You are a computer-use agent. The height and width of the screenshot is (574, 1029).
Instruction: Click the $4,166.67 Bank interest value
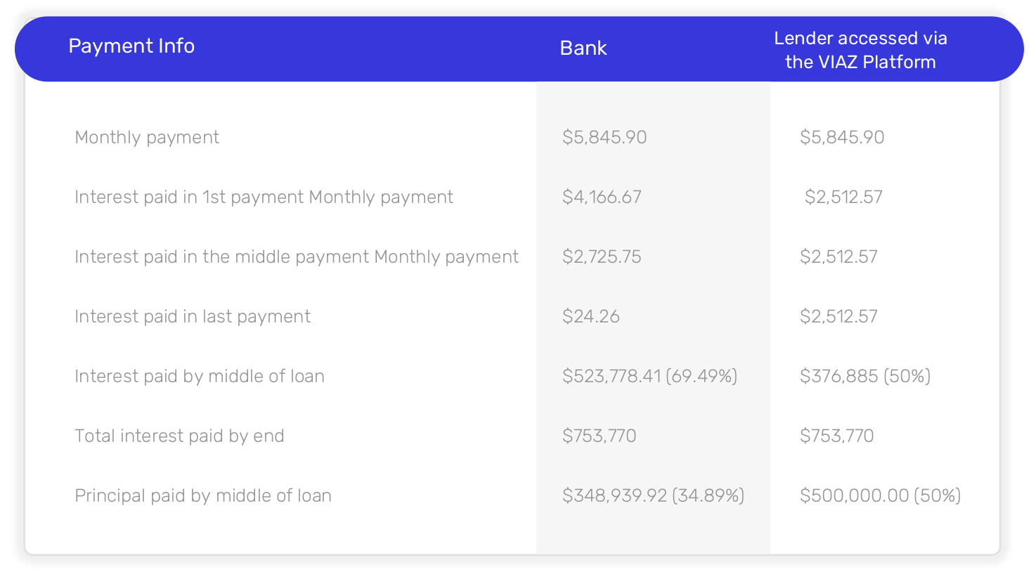[x=602, y=197]
